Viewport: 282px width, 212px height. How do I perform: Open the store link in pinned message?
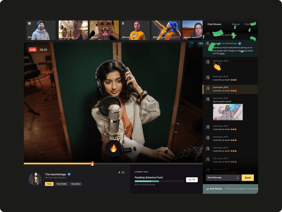click(222, 54)
